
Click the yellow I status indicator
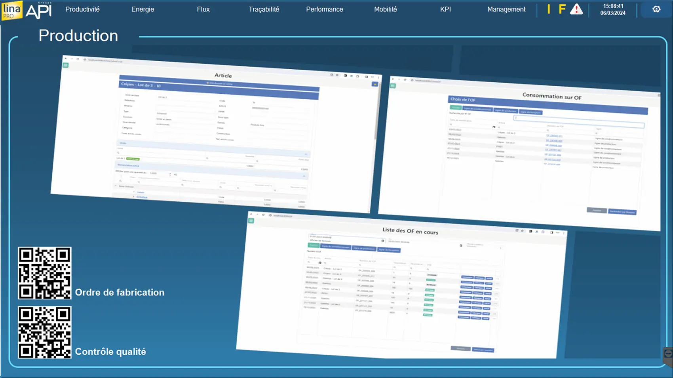(x=549, y=9)
